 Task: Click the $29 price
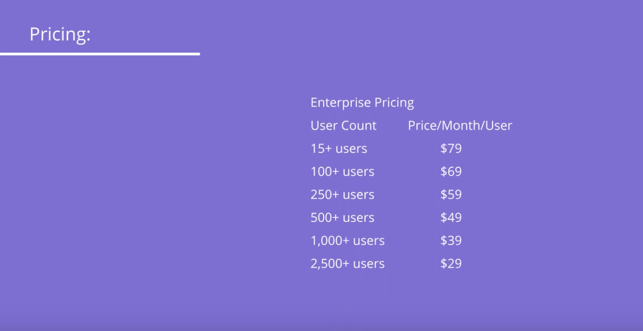tap(451, 264)
